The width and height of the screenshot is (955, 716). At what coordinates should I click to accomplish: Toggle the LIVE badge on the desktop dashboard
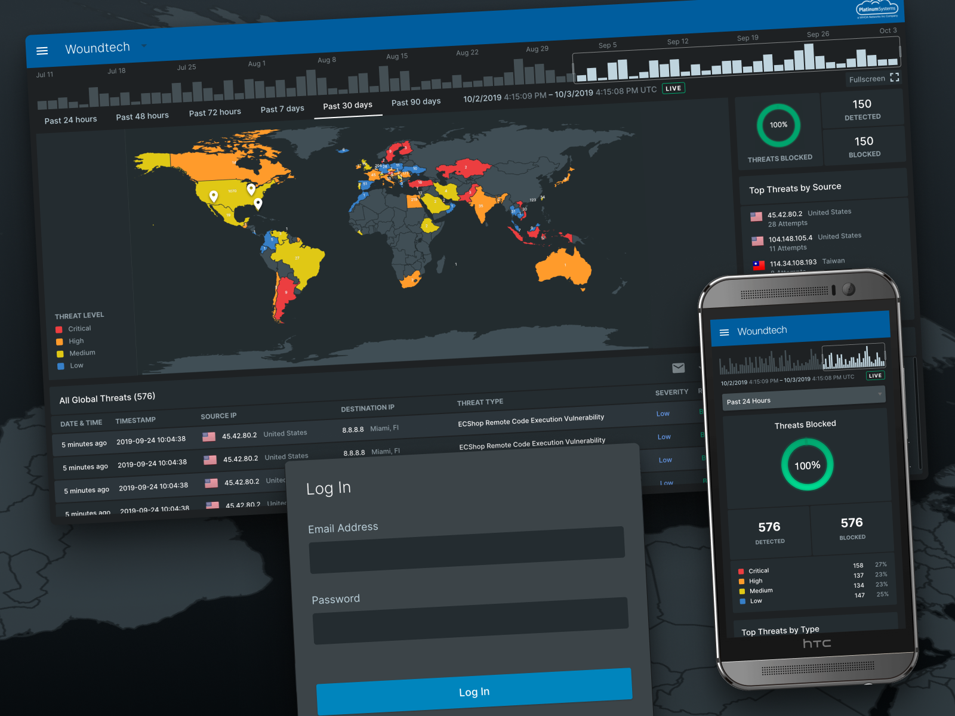click(673, 88)
